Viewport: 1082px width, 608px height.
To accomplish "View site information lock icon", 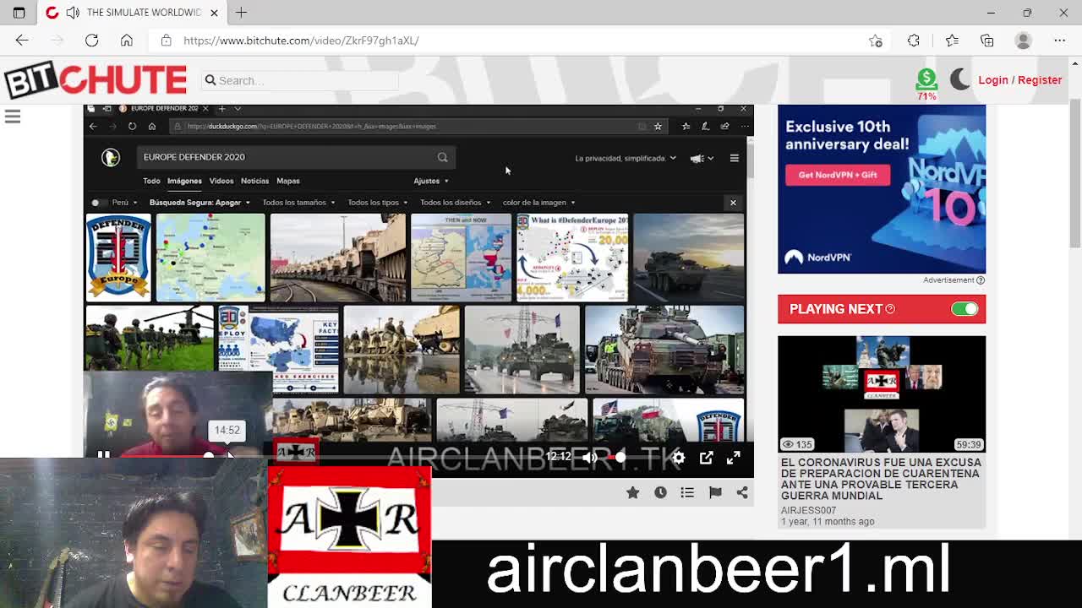I will pyautogui.click(x=166, y=41).
